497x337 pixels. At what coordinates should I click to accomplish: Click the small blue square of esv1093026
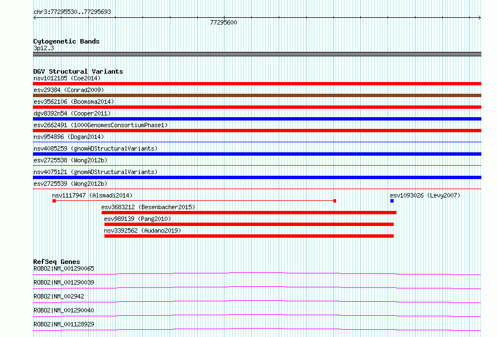point(392,201)
